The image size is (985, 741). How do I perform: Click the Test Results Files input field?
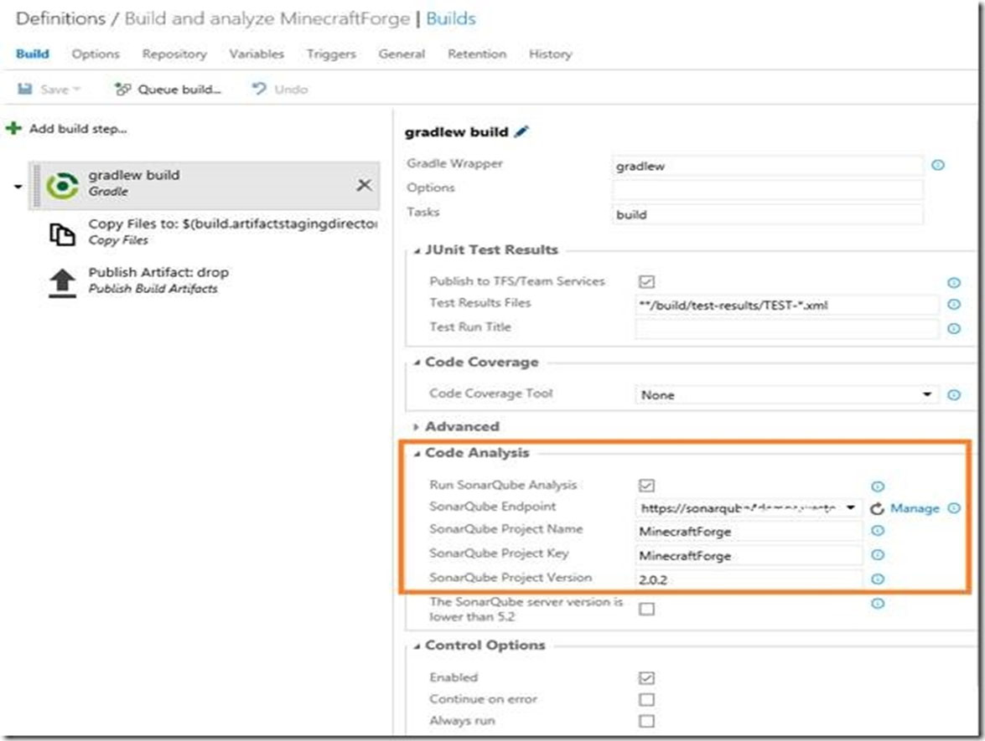[786, 305]
